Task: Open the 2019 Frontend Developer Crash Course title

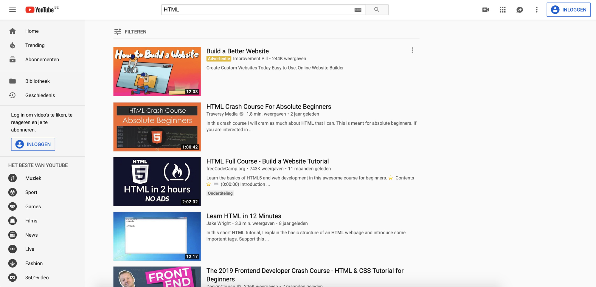Action: point(305,275)
